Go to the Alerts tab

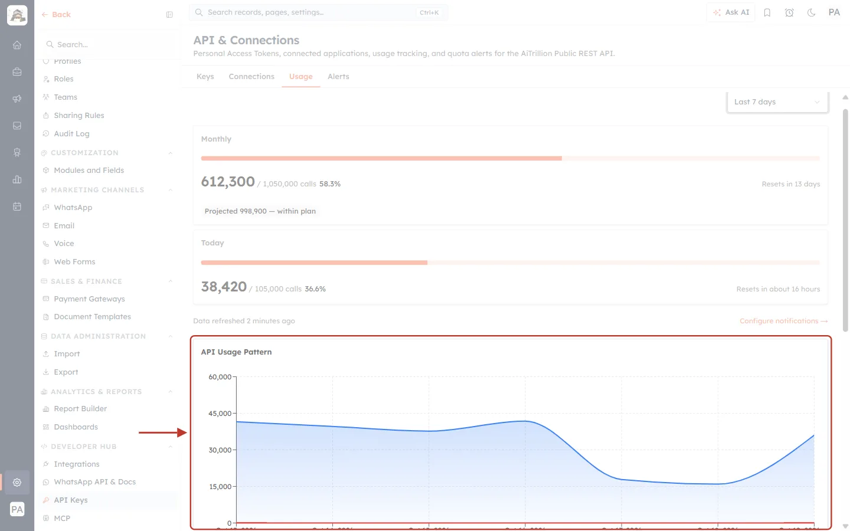[x=338, y=77]
